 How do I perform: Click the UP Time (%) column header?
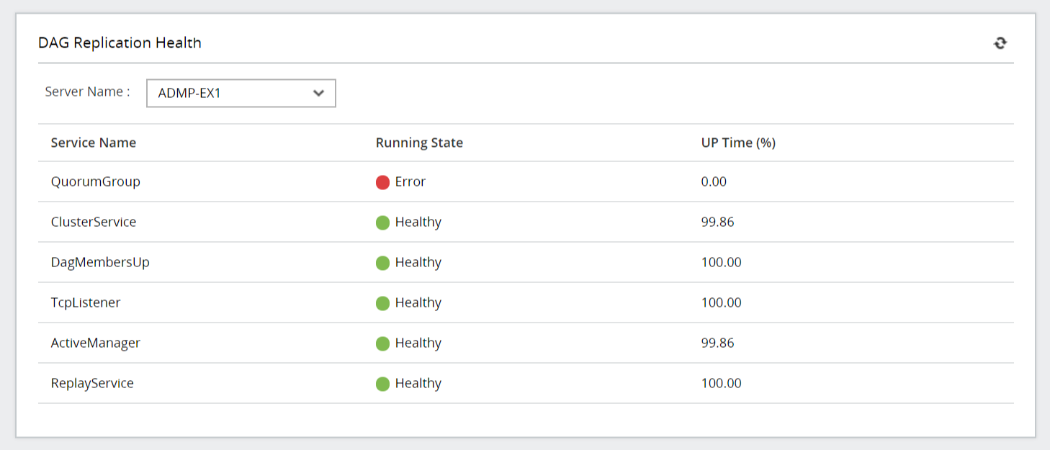pos(737,143)
